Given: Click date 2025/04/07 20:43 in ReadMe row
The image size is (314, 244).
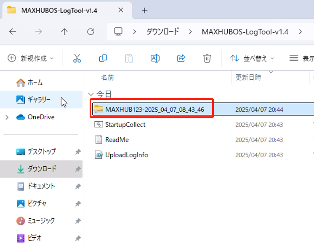Looking at the screenshot, I should tap(259, 140).
